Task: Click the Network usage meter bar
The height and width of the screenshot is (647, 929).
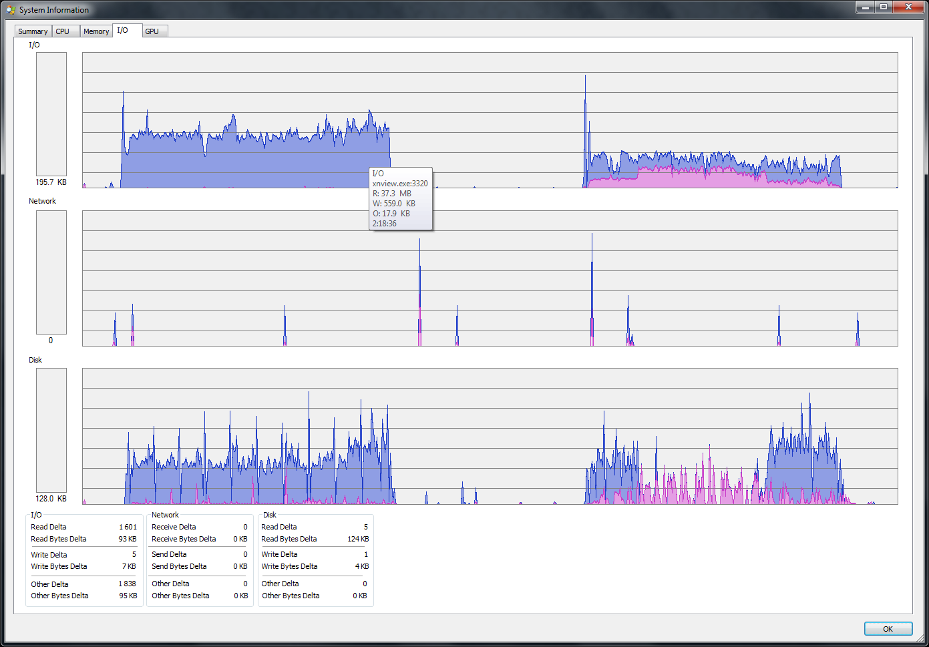Action: coord(51,272)
